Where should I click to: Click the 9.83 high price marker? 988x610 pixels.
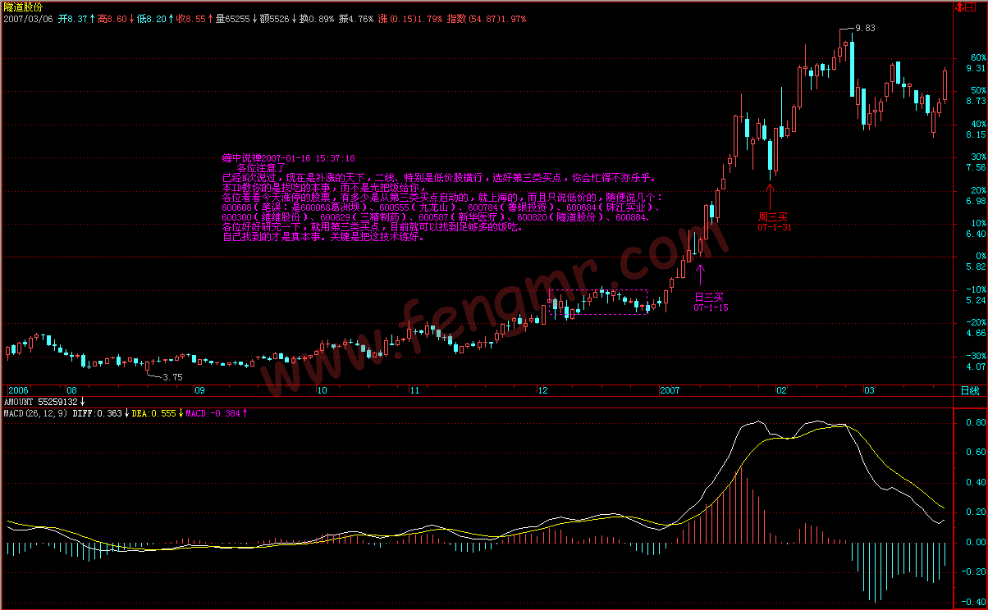pos(865,28)
